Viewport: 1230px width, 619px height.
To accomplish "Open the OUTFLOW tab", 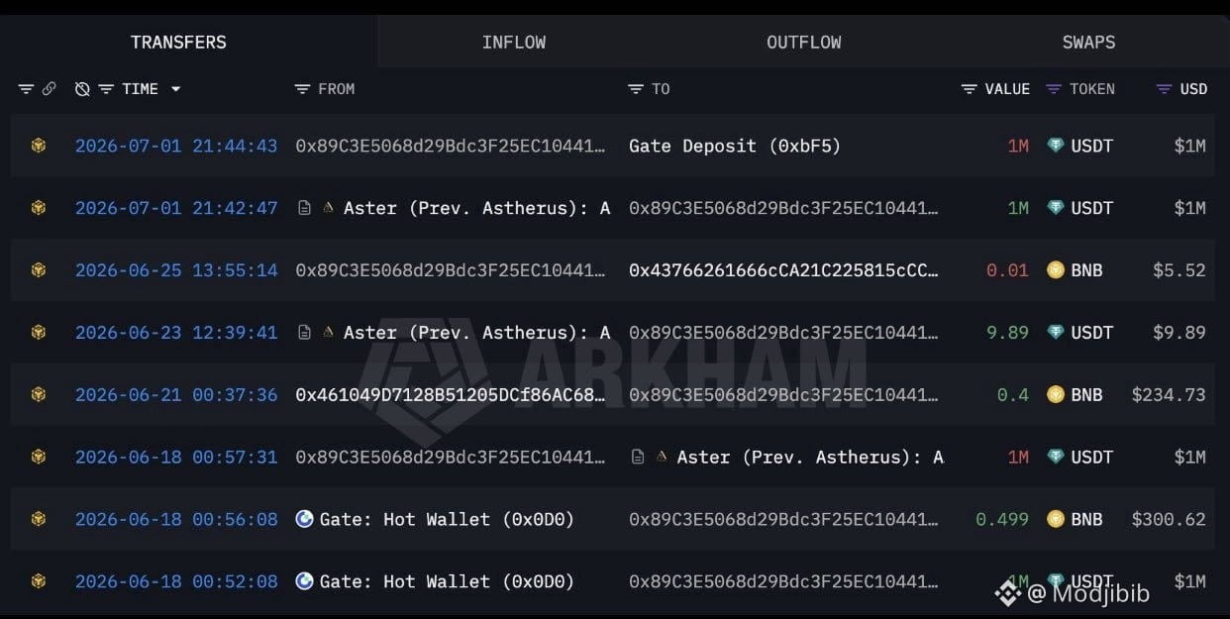I will (803, 42).
